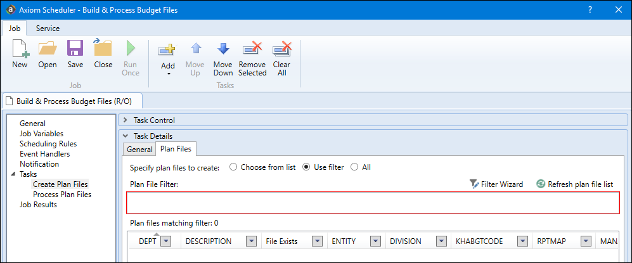Select the Use filter radio option
The height and width of the screenshot is (263, 632).
pyautogui.click(x=307, y=167)
